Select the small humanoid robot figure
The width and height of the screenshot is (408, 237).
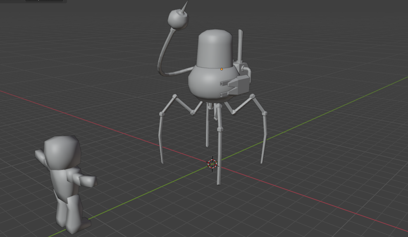pyautogui.click(x=66, y=184)
